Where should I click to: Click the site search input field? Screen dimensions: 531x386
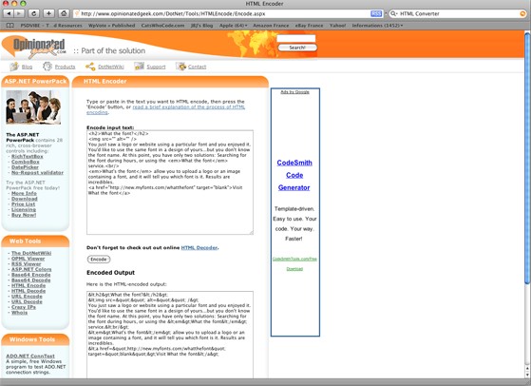click(296, 38)
